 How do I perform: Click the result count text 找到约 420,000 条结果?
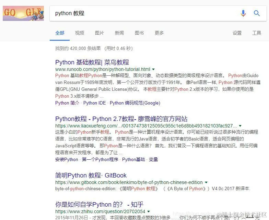click(78, 48)
